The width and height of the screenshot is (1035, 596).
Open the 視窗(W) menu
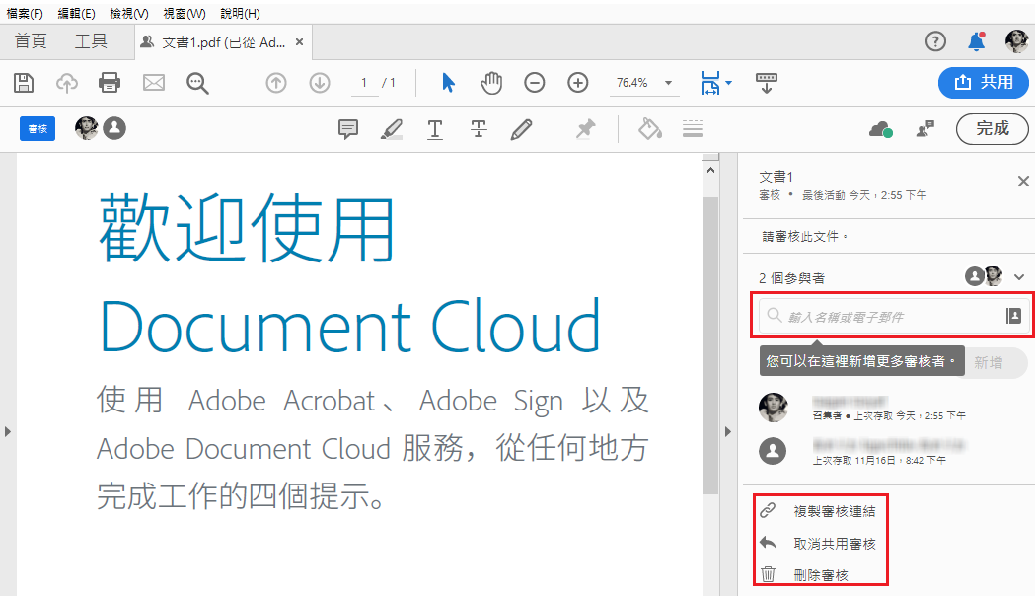coord(185,13)
